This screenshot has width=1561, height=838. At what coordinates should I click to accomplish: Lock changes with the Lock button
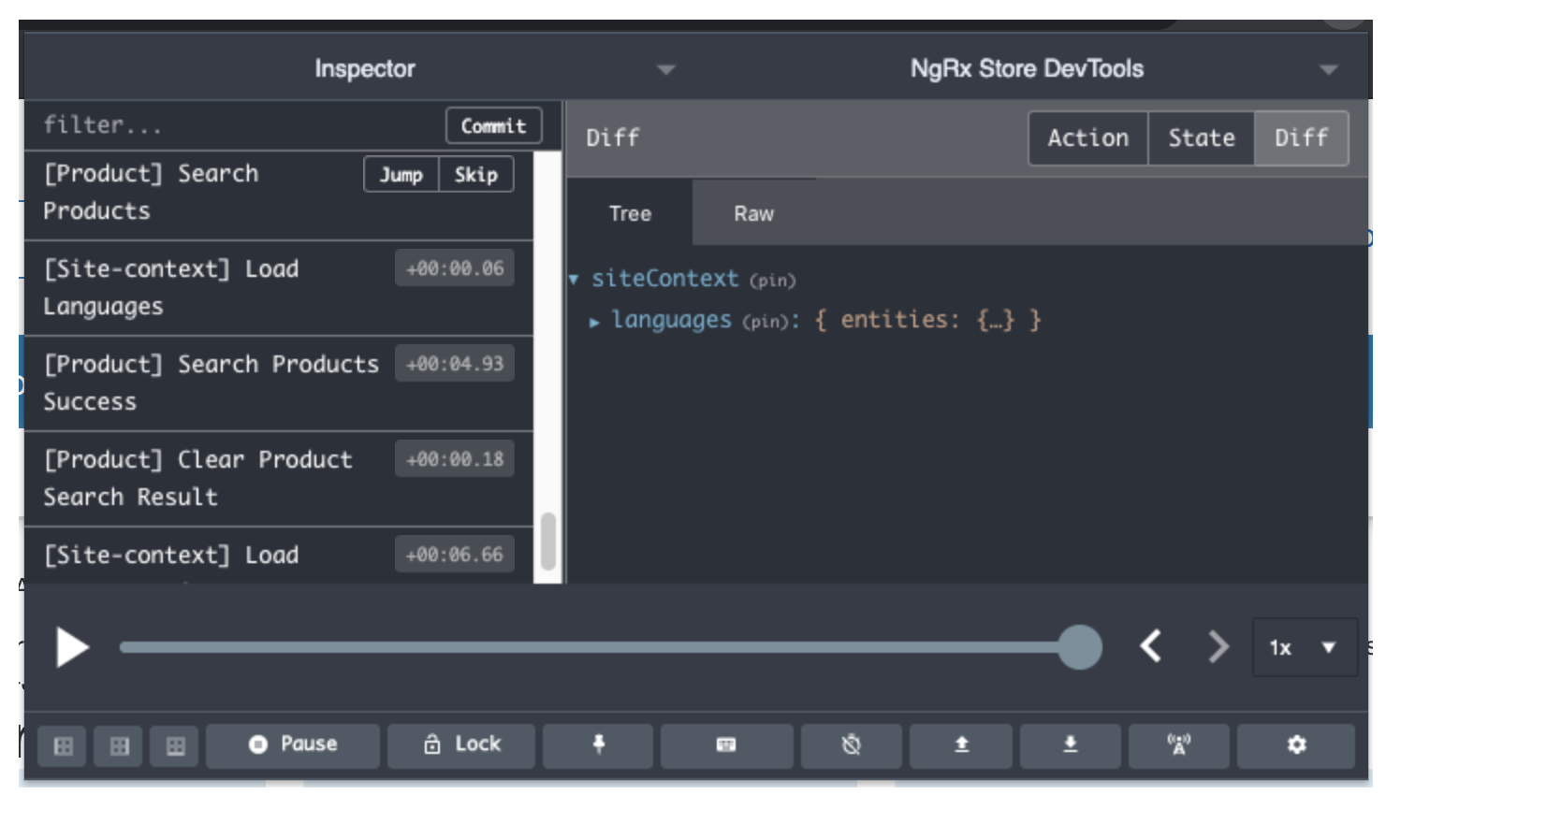(461, 745)
